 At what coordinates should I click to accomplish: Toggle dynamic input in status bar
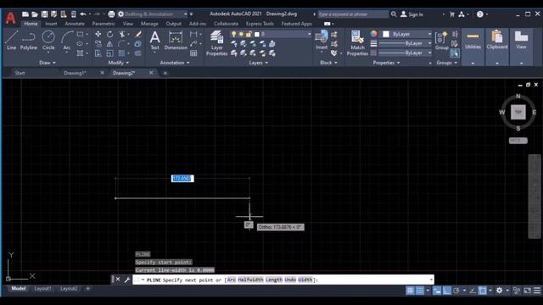pos(437,291)
